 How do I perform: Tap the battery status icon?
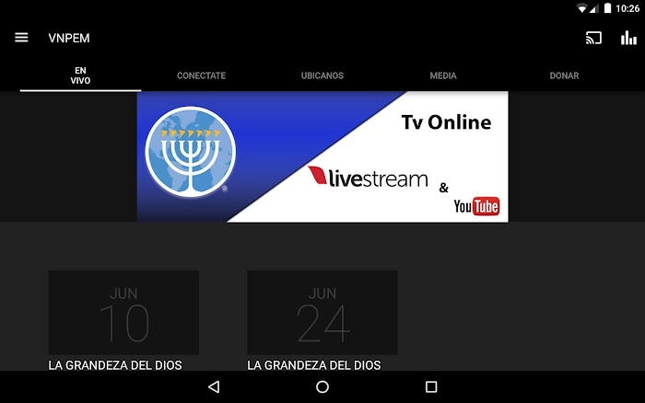pyautogui.click(x=607, y=8)
